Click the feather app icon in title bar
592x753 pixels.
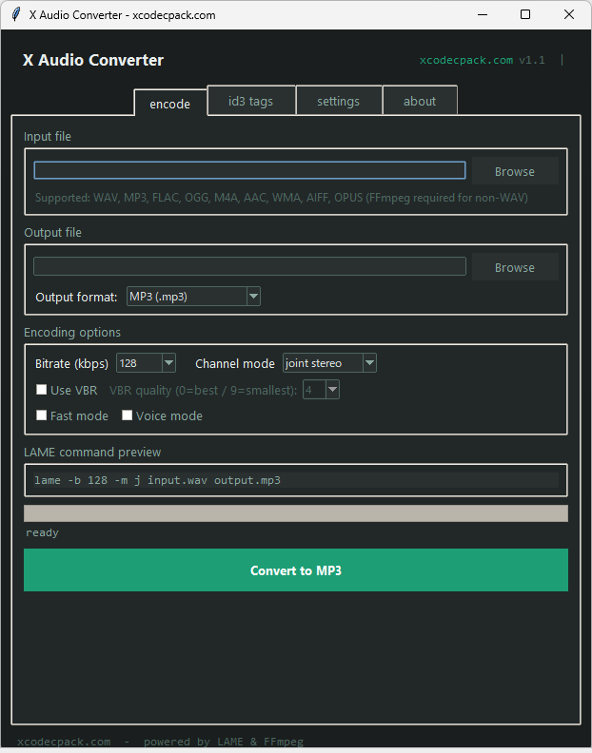pyautogui.click(x=15, y=15)
